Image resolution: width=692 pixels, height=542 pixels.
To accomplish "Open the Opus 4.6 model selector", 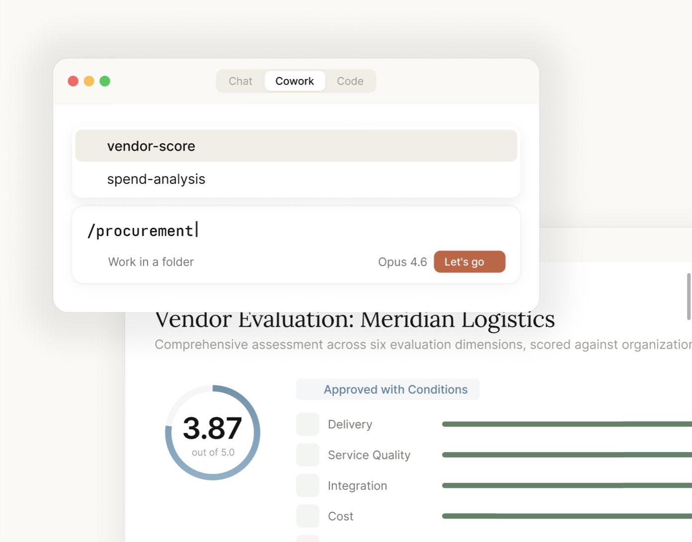I will coord(403,262).
